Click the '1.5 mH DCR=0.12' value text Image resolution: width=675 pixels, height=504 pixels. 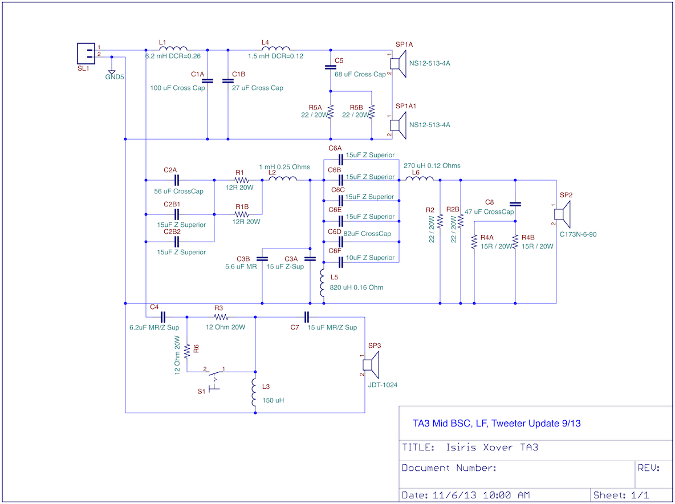(275, 56)
